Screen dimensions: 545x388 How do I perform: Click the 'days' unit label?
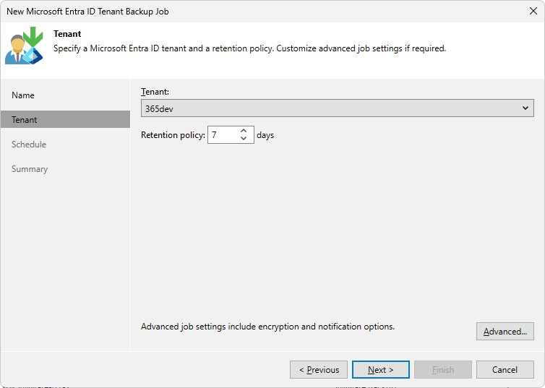point(265,135)
